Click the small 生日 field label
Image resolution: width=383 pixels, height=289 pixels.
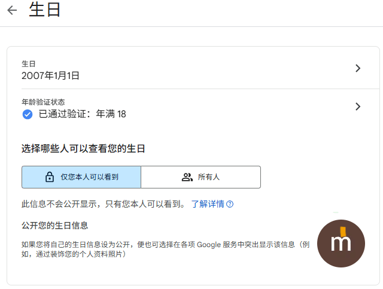pos(29,64)
